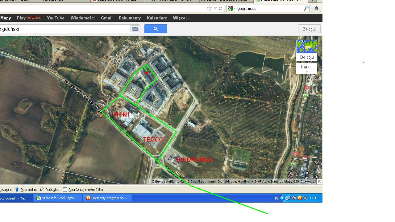Open Gmail from the Google bar
Image resolution: width=395 pixels, height=222 pixels.
[107, 18]
